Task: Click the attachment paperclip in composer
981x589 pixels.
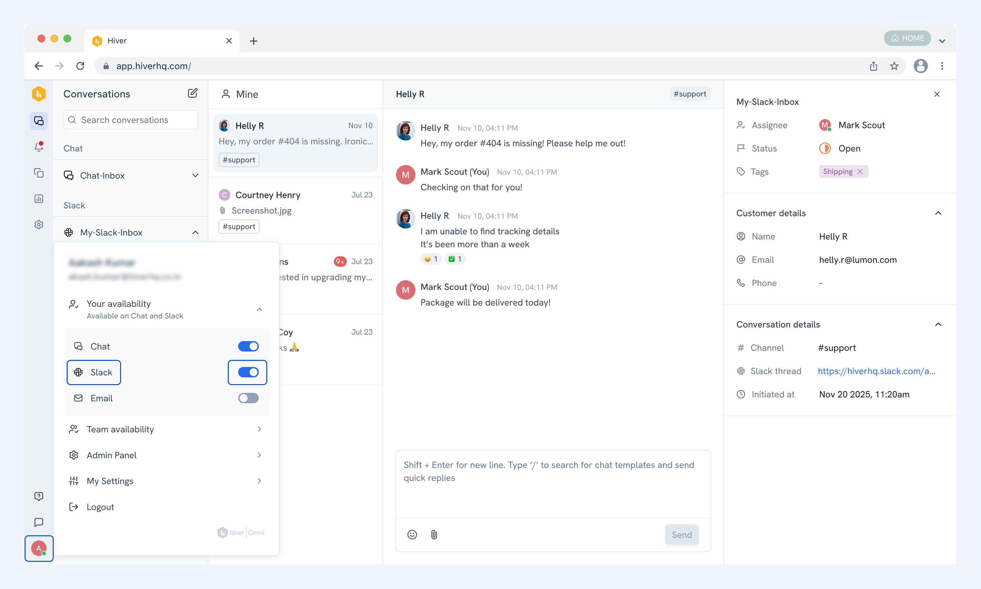Action: 434,535
